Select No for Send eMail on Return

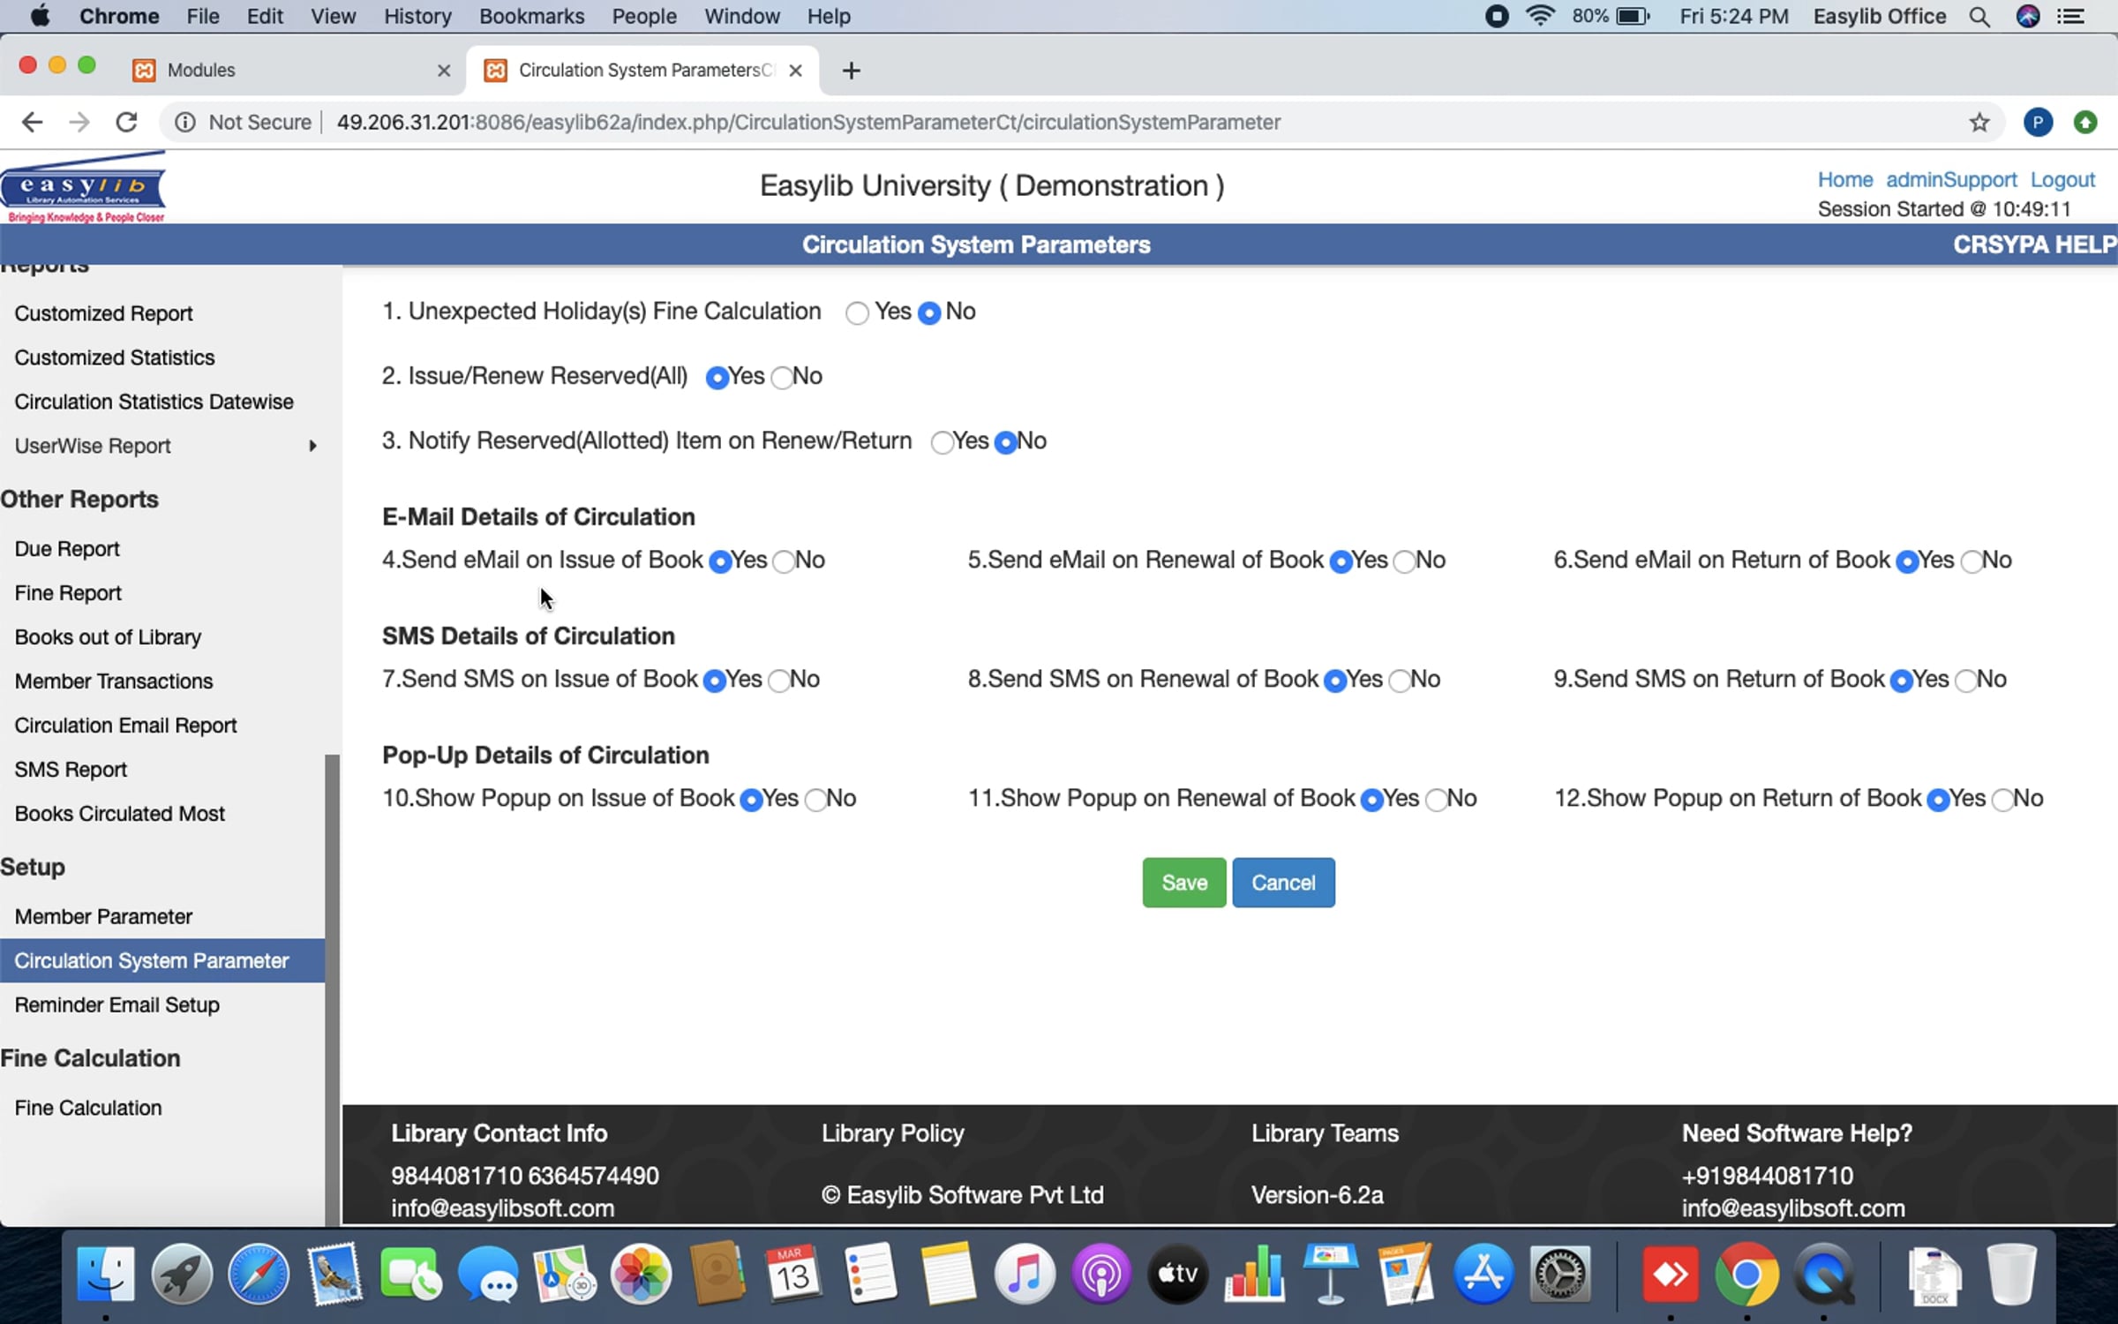pyautogui.click(x=1972, y=561)
